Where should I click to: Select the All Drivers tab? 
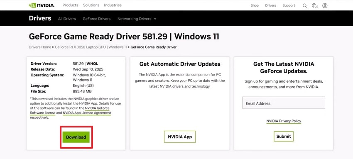(67, 19)
